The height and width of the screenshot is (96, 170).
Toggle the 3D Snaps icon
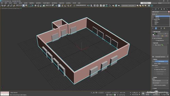click(x=62, y=6)
